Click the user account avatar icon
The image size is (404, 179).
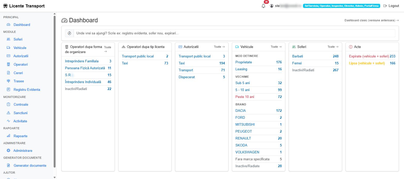272,6
